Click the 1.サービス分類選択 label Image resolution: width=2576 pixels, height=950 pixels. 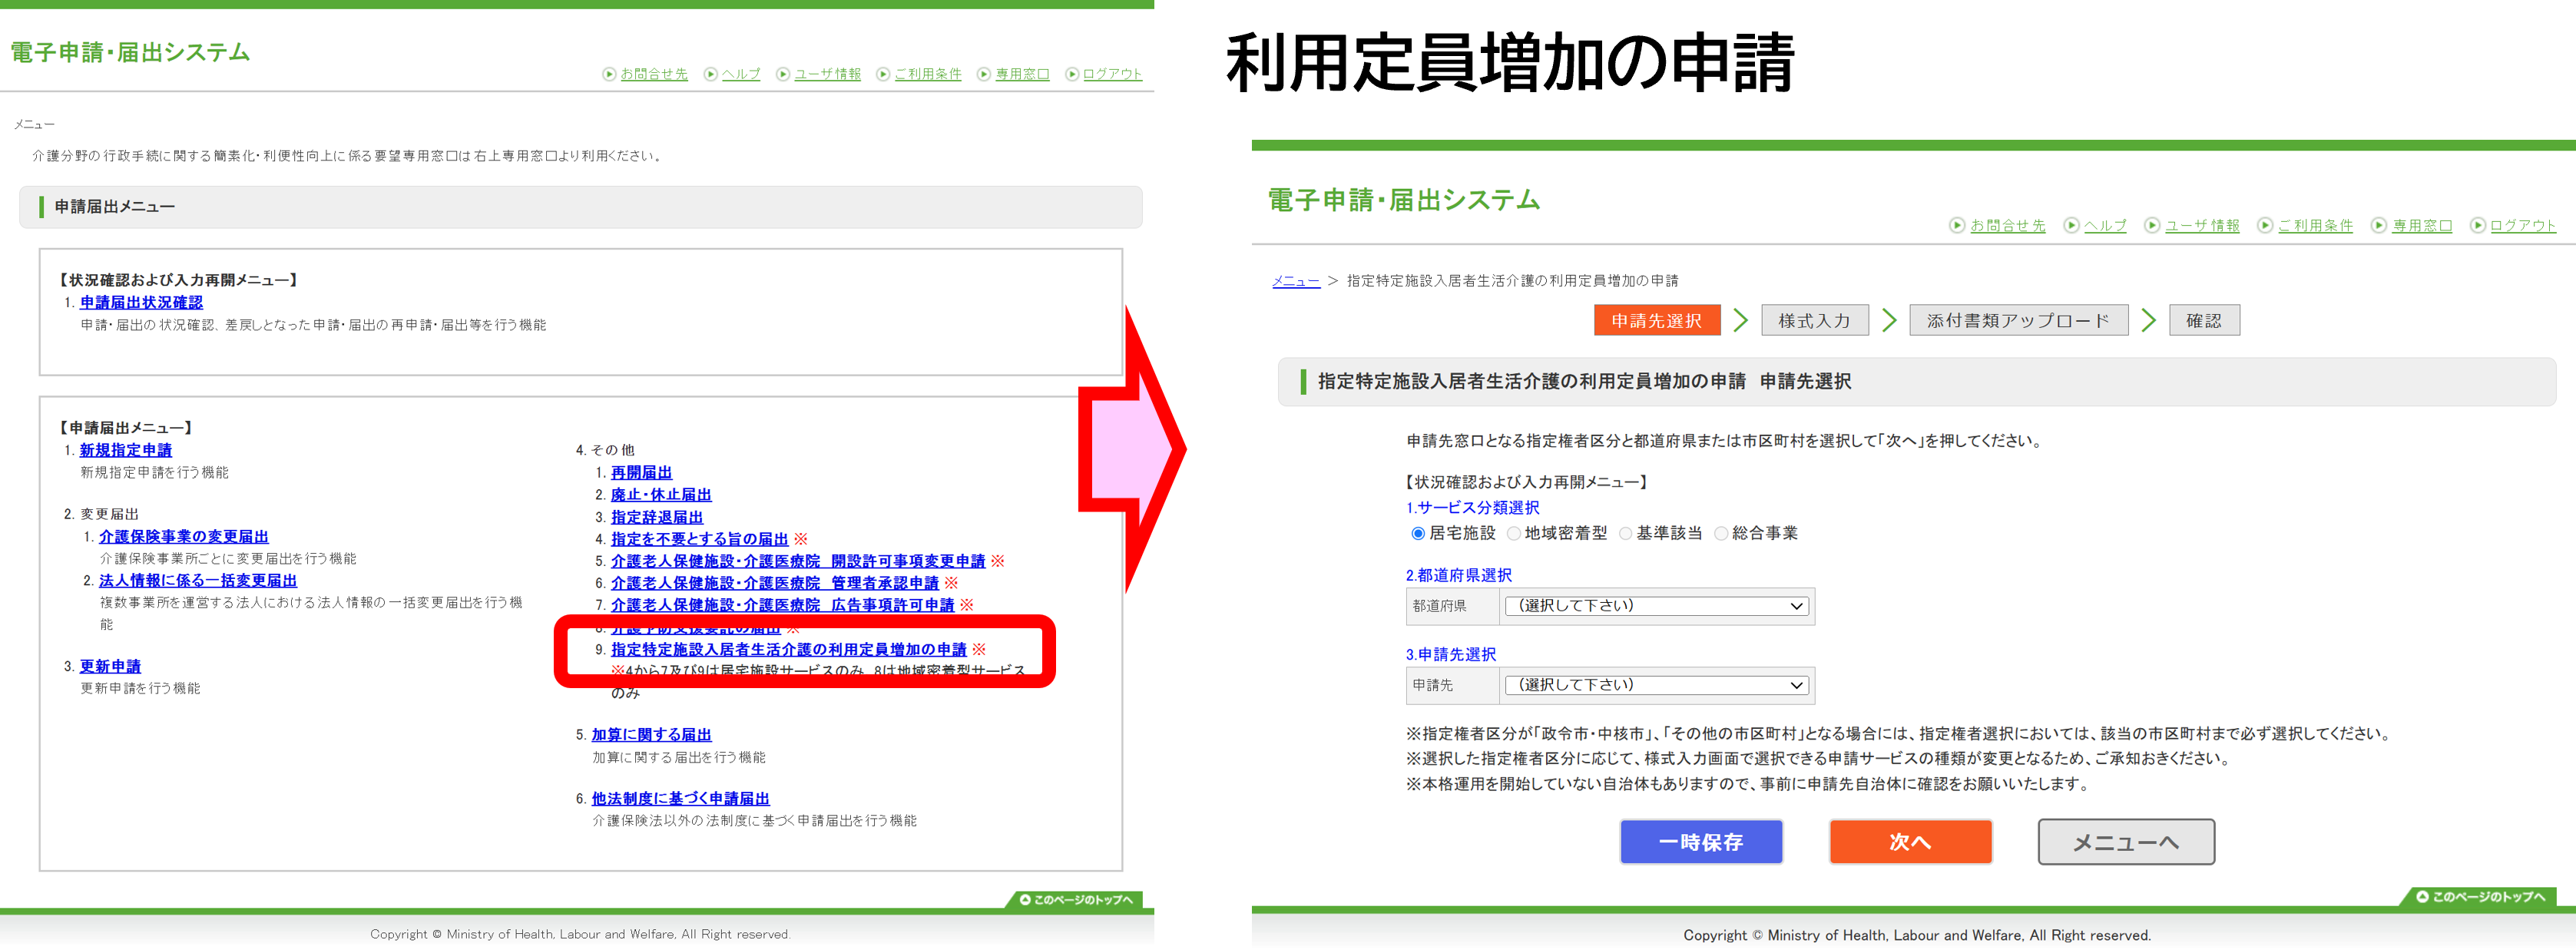(1472, 508)
